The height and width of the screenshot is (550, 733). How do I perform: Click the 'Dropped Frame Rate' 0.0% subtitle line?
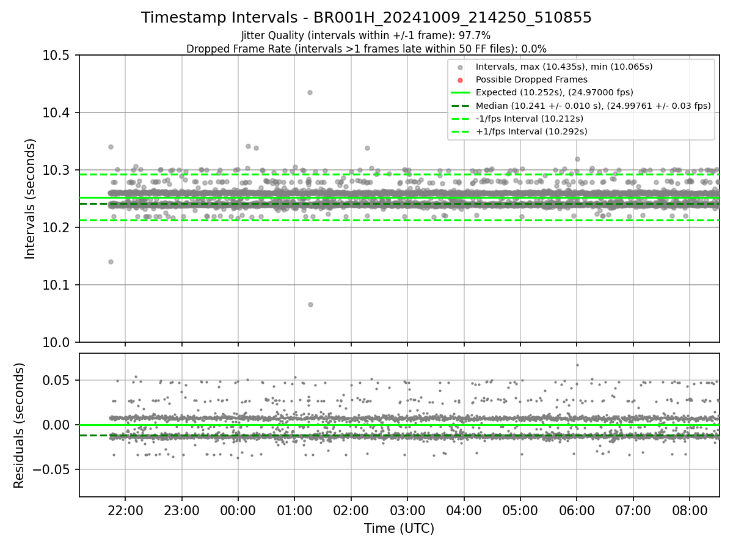(x=366, y=48)
